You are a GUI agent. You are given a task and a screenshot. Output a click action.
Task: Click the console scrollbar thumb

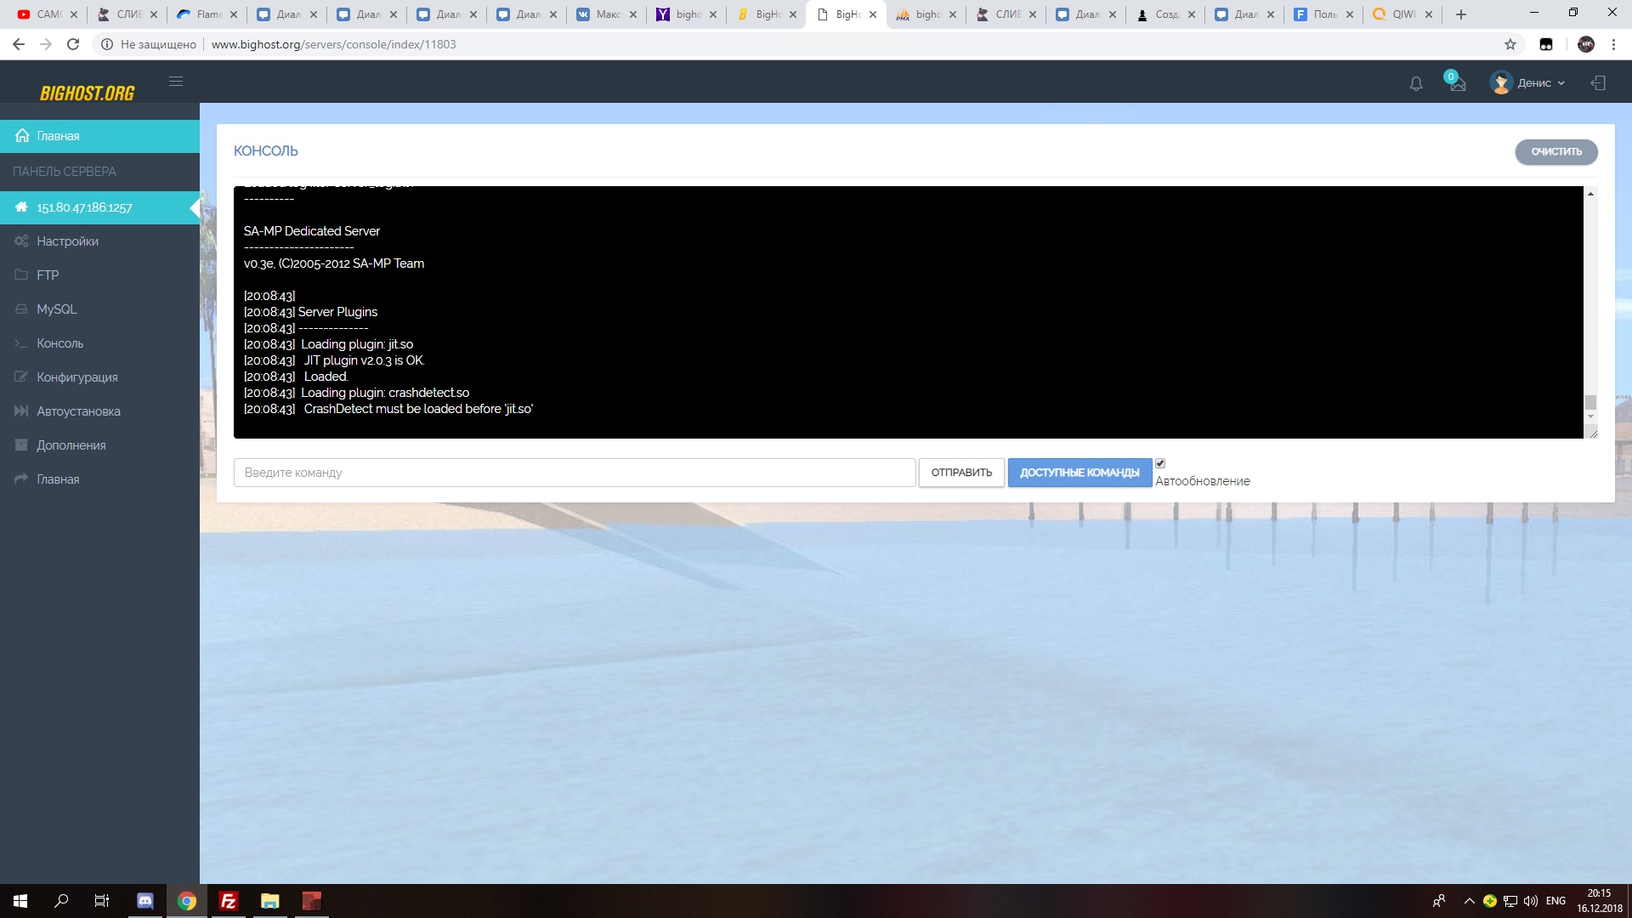point(1590,402)
